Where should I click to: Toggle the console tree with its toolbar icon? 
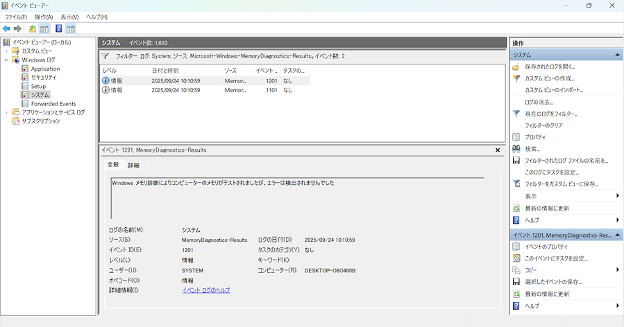44,28
